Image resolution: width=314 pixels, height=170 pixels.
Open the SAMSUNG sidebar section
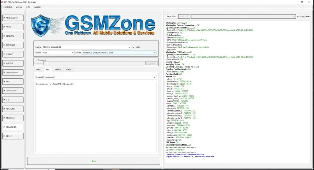pos(13,45)
